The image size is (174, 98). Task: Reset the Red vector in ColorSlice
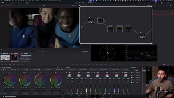pos(73,73)
